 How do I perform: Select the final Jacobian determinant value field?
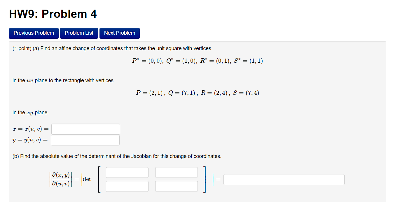284,180
